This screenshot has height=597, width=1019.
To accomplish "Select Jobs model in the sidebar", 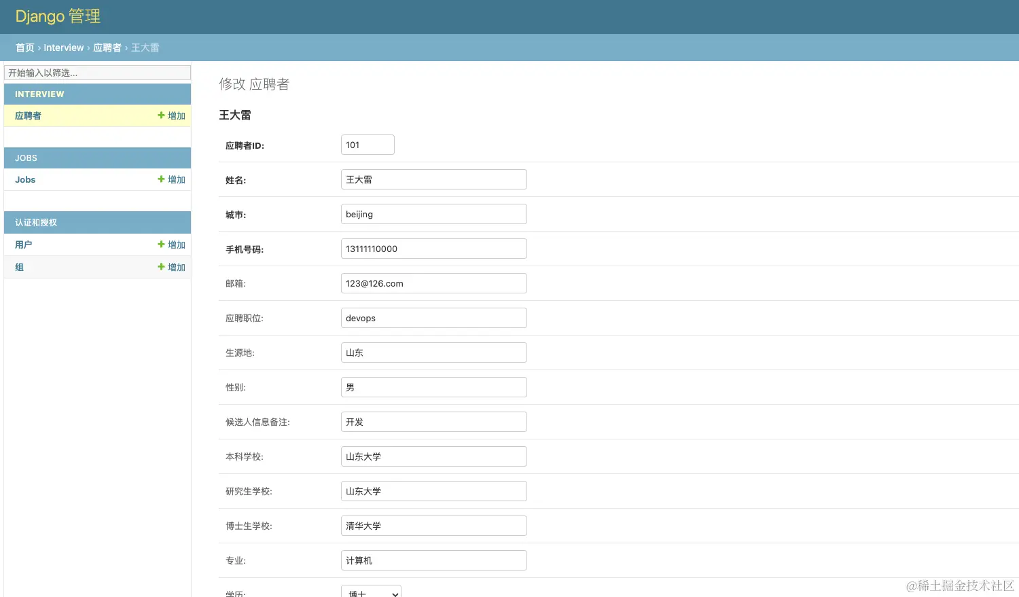I will point(25,180).
